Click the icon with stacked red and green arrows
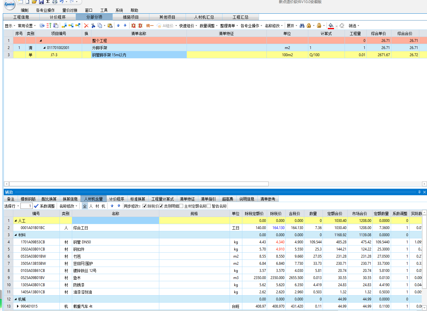The image size is (427, 311). click(49, 26)
